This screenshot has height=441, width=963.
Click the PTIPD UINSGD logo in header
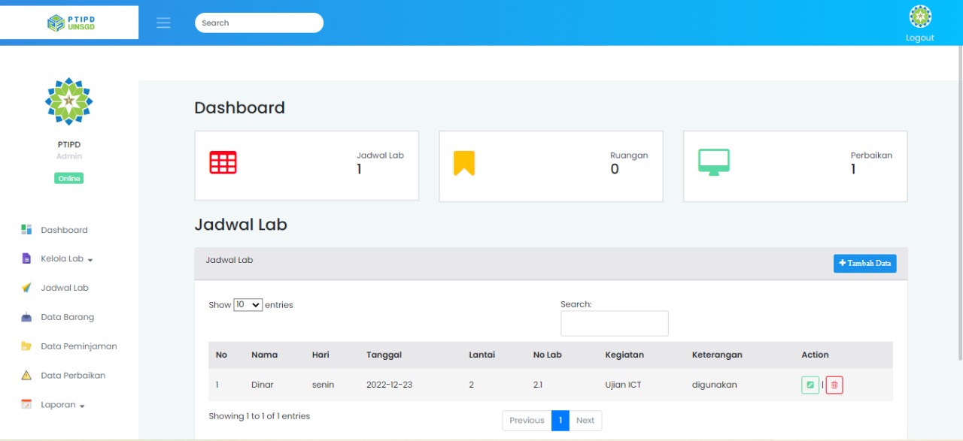click(70, 23)
